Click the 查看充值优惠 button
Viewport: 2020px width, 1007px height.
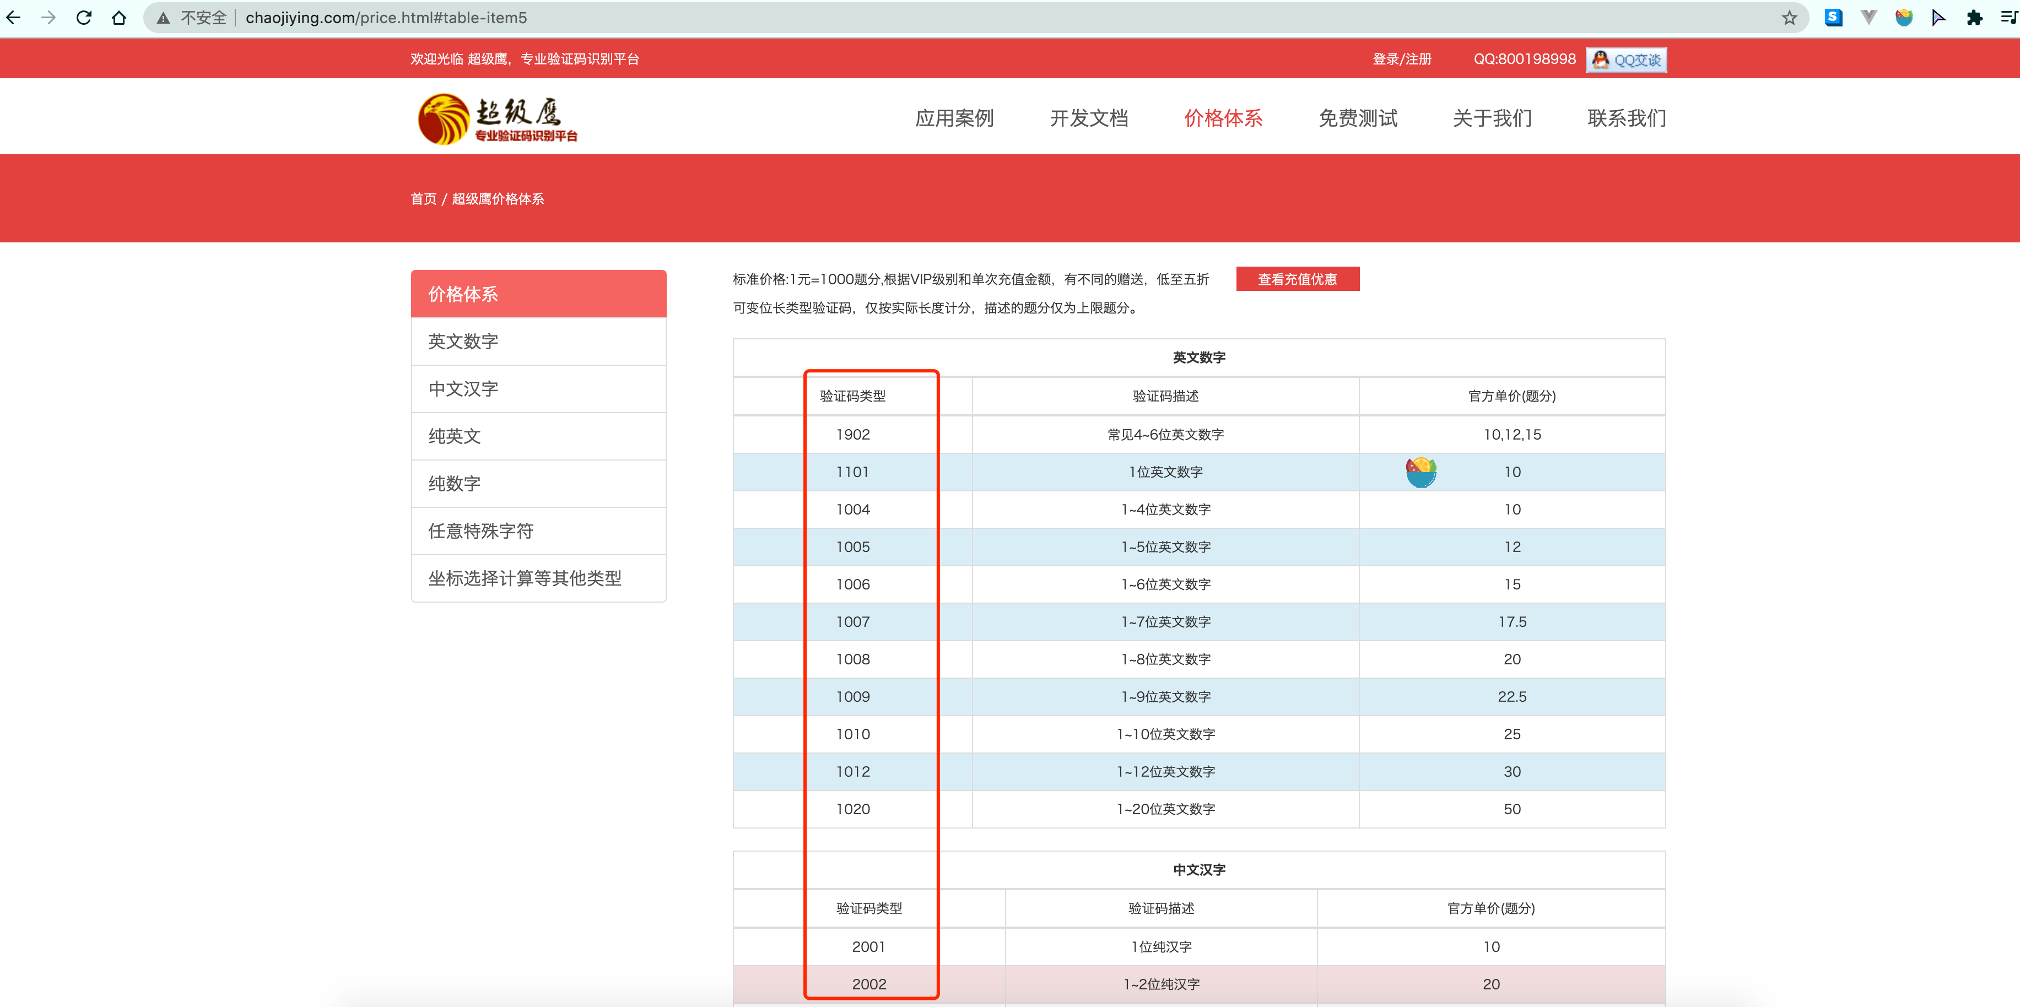pos(1297,279)
